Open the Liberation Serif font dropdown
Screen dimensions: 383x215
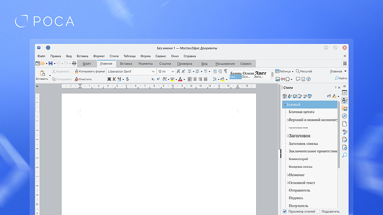pos(153,71)
